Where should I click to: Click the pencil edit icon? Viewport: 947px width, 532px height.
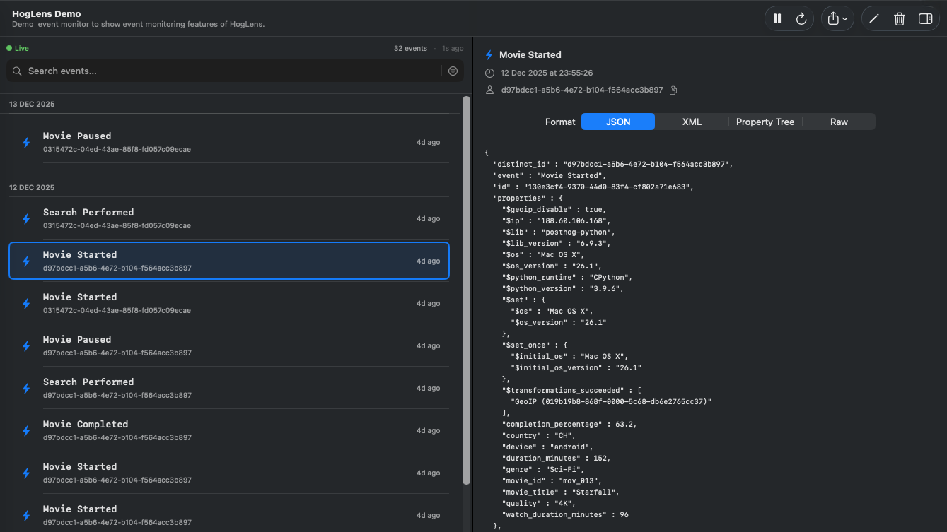point(874,19)
